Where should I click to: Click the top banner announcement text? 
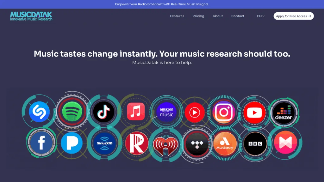pos(162,4)
